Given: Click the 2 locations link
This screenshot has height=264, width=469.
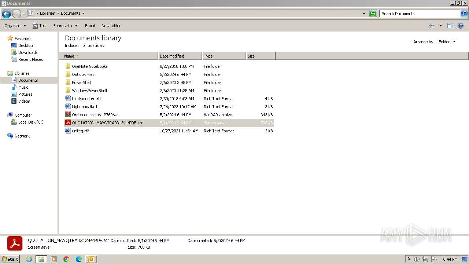Looking at the screenshot, I should (93, 45).
